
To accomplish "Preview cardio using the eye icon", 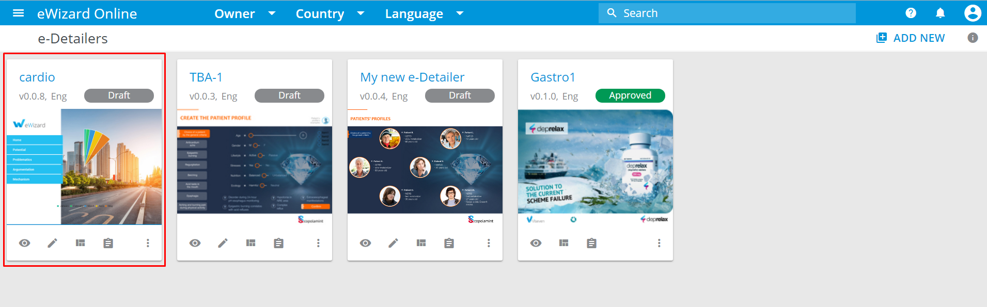I will pos(24,243).
